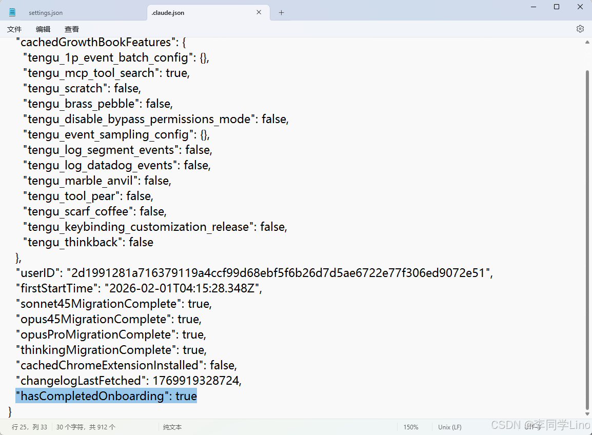Image resolution: width=592 pixels, height=435 pixels.
Task: Click the "cachedChromeExtensionInstalled" line
Action: click(127, 366)
